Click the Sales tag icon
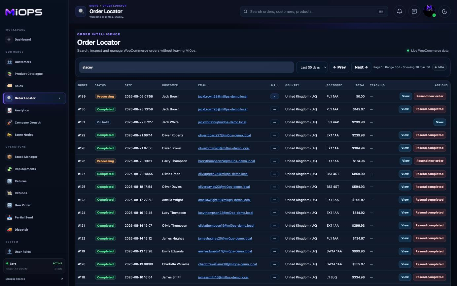457x286 pixels. [x=9, y=86]
